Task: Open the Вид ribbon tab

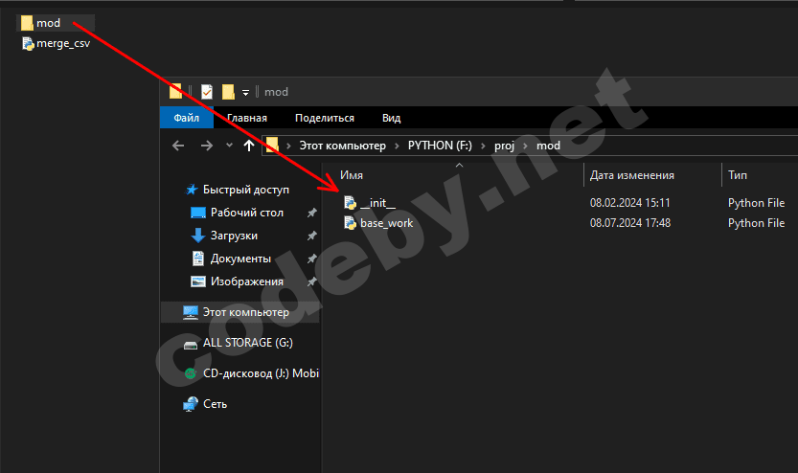Action: [392, 118]
